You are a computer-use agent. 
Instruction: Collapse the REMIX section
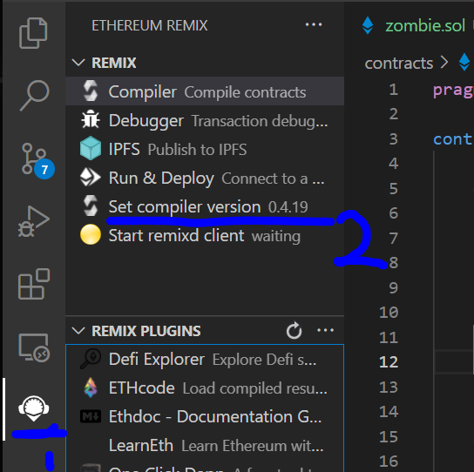[78, 63]
